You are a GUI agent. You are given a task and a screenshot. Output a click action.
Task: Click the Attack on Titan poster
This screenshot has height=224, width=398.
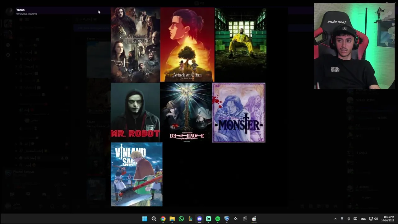tap(187, 45)
